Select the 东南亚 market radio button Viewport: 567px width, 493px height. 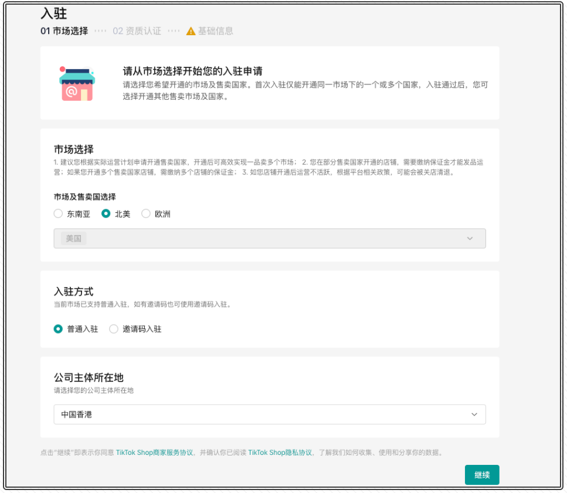click(x=58, y=214)
